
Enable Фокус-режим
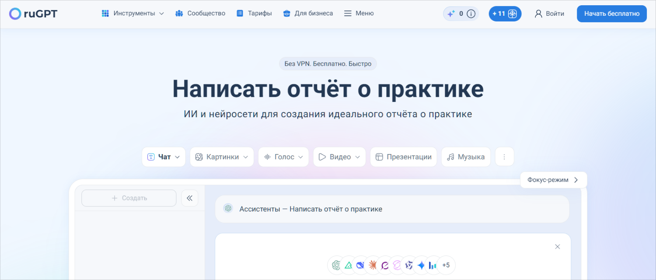pyautogui.click(x=553, y=180)
